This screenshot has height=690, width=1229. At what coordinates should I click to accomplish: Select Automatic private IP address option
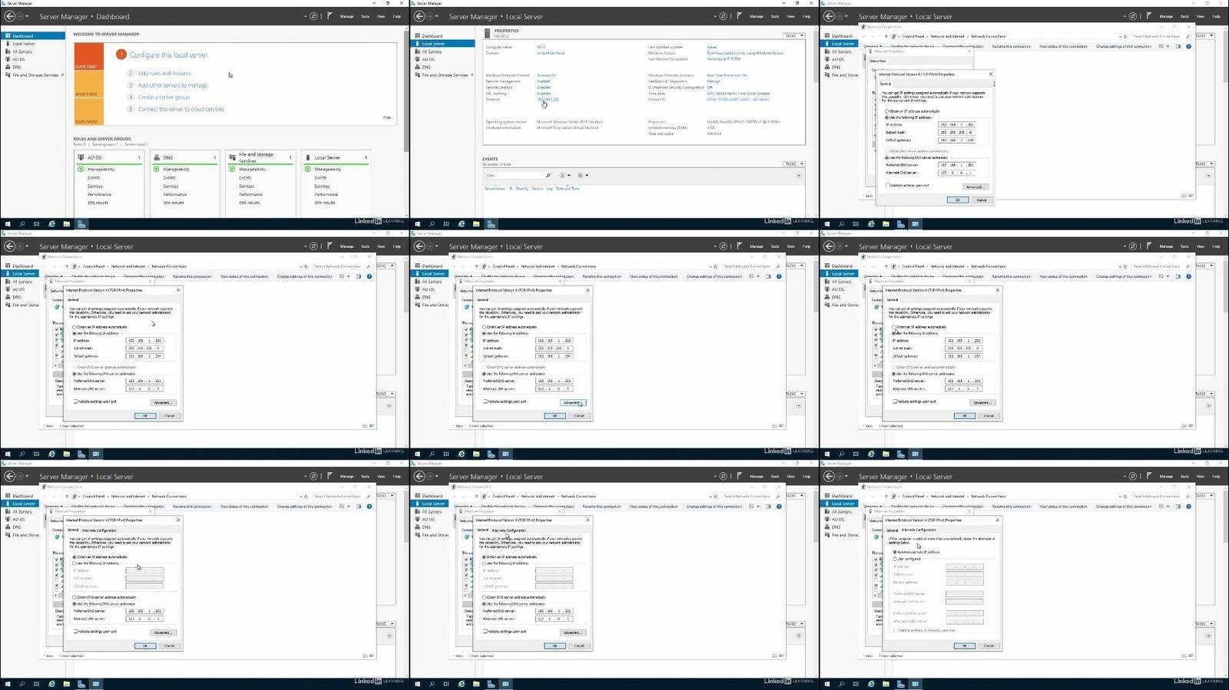point(895,552)
